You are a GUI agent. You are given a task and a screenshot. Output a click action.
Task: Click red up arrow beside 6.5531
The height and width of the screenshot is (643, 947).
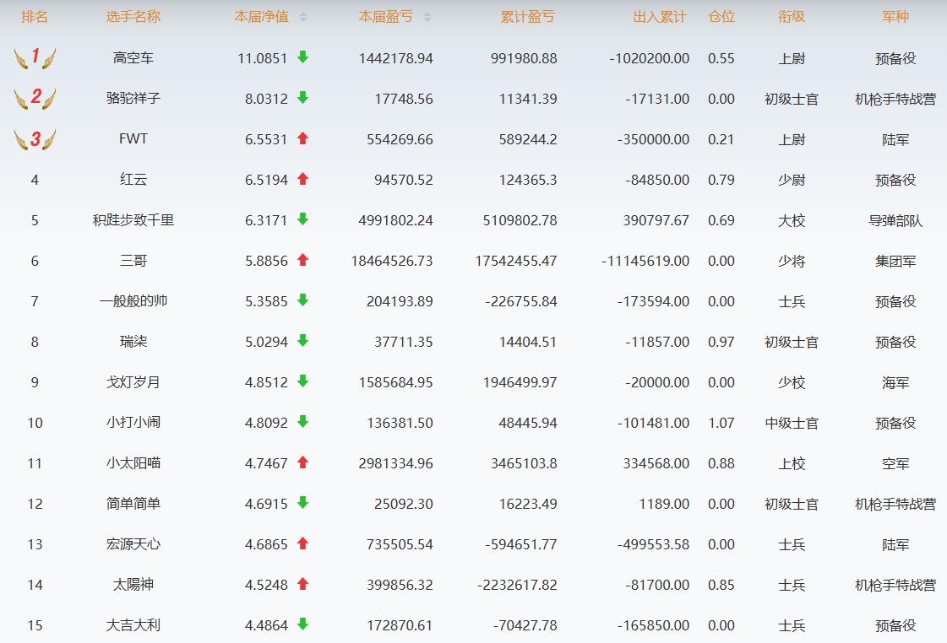point(302,138)
